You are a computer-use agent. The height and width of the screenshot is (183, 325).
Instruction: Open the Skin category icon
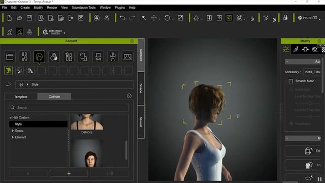click(54, 56)
